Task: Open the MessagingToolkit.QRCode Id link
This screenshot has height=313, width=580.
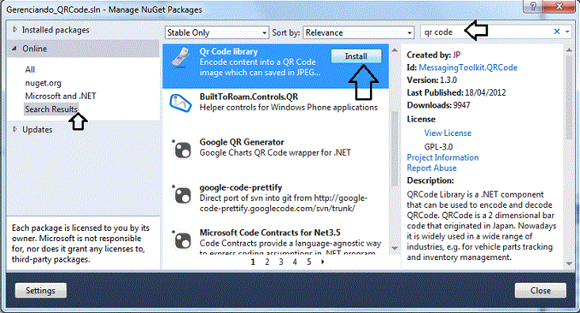Action: [x=468, y=67]
